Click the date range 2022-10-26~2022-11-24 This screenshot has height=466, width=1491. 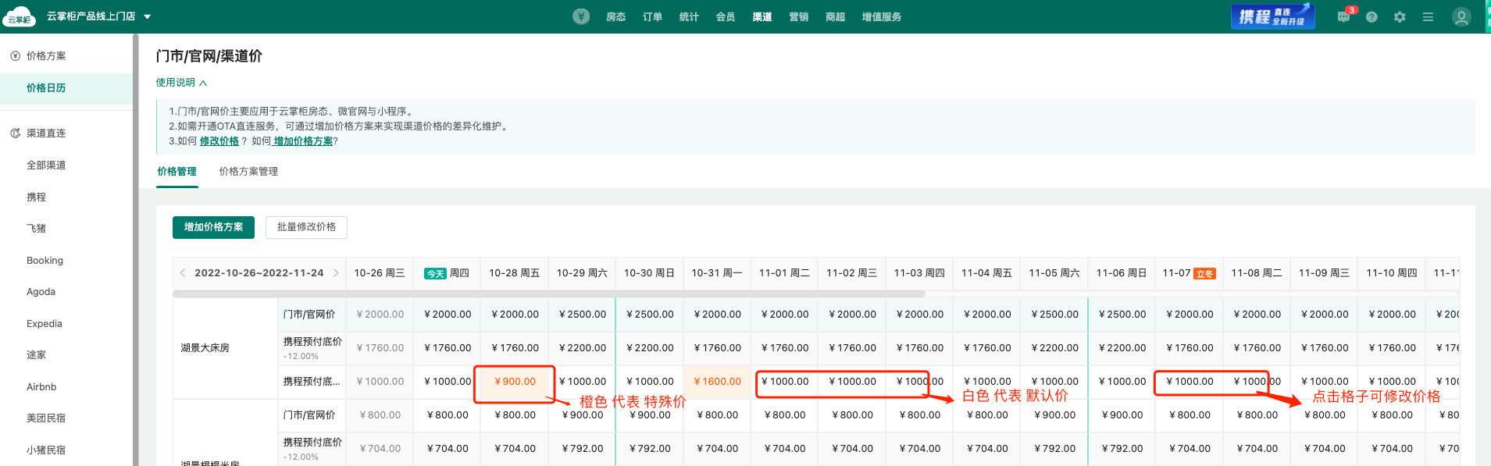(x=259, y=273)
